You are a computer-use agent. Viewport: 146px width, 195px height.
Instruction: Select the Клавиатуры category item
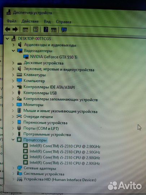pyautogui.click(x=35, y=75)
